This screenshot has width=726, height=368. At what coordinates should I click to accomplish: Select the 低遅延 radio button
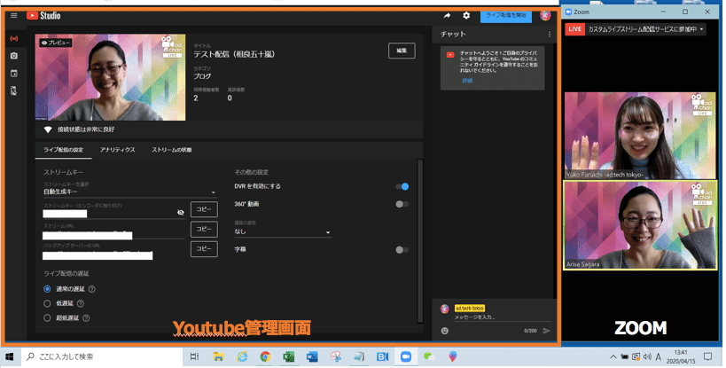point(47,303)
